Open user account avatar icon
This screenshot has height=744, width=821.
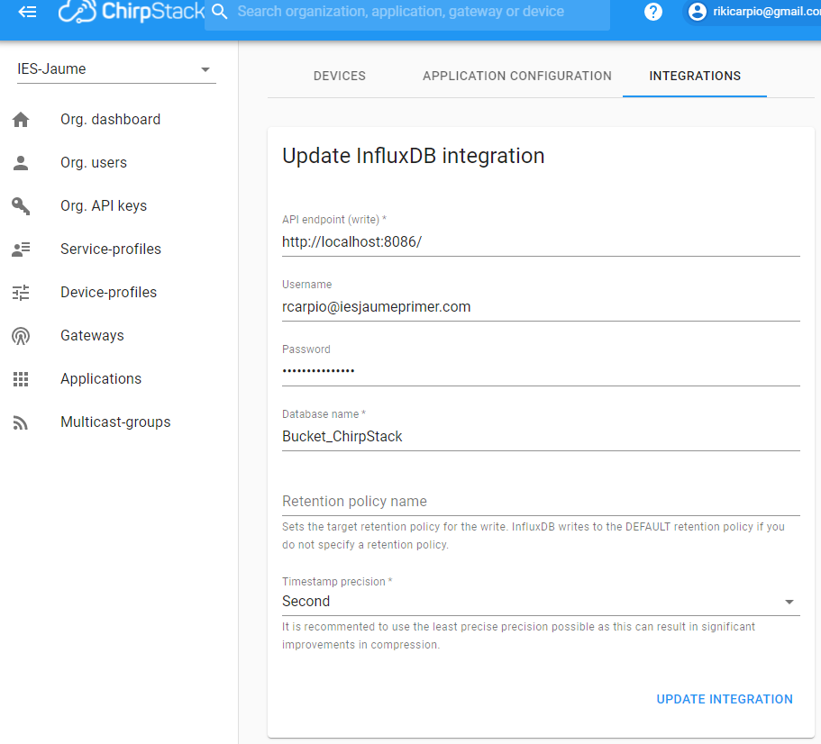coord(697,12)
